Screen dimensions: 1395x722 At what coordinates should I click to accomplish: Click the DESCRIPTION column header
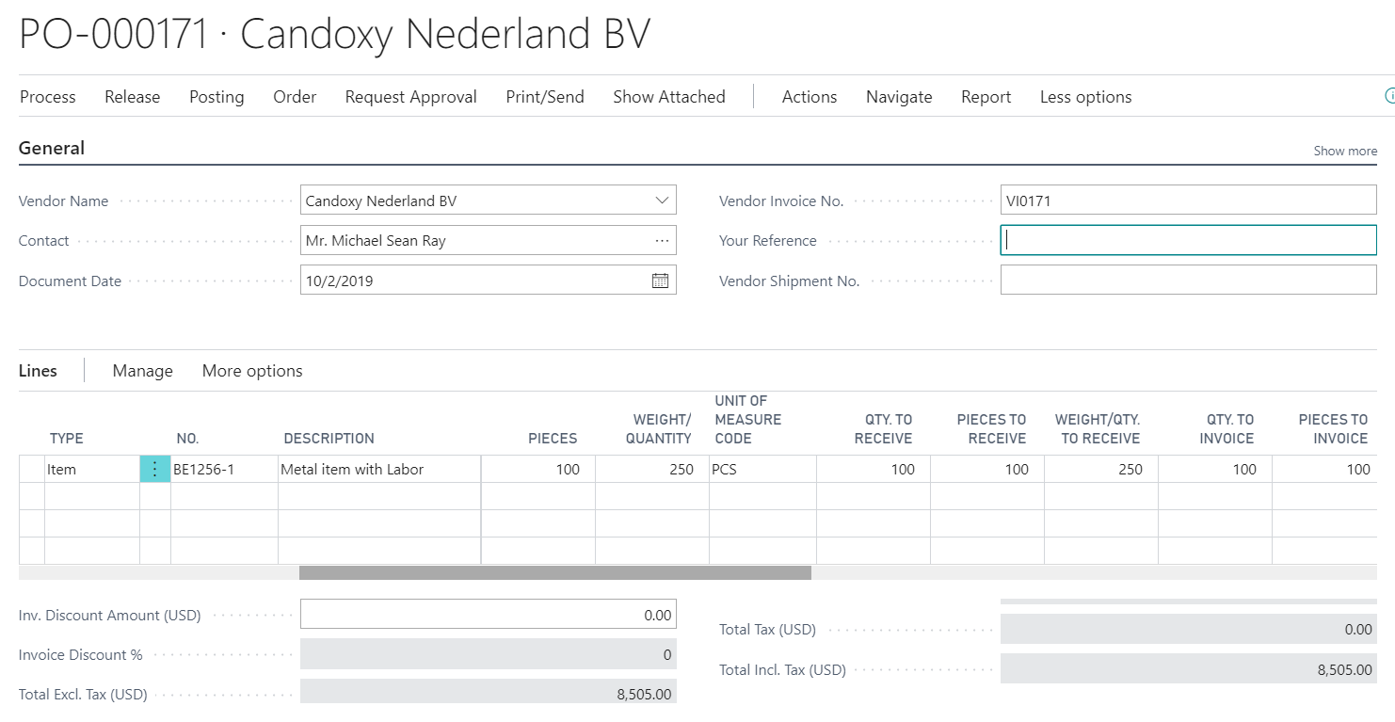329,439
